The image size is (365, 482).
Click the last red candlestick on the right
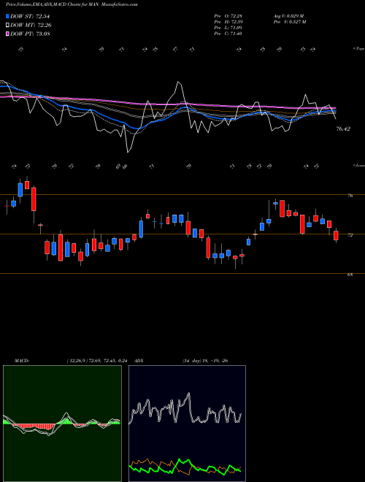[336, 235]
